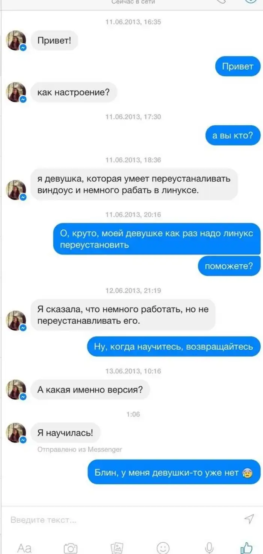Image resolution: width=263 pixels, height=554 pixels.
Task: Open avatar next to 'Привет!' message
Action: 16,41
